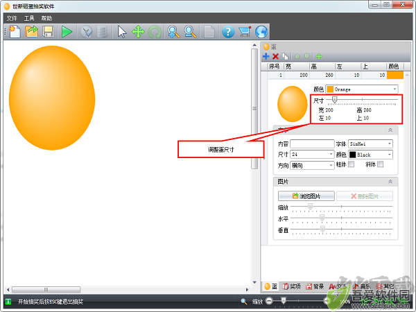
Task: Switch to the 背景 tab
Action: [x=315, y=286]
